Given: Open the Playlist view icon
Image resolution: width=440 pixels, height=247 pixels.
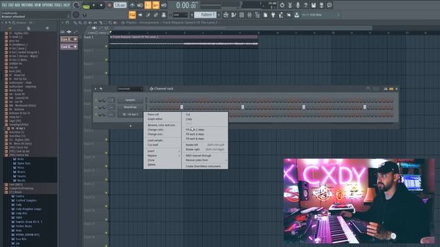Looking at the screenshot, I should (226, 15).
